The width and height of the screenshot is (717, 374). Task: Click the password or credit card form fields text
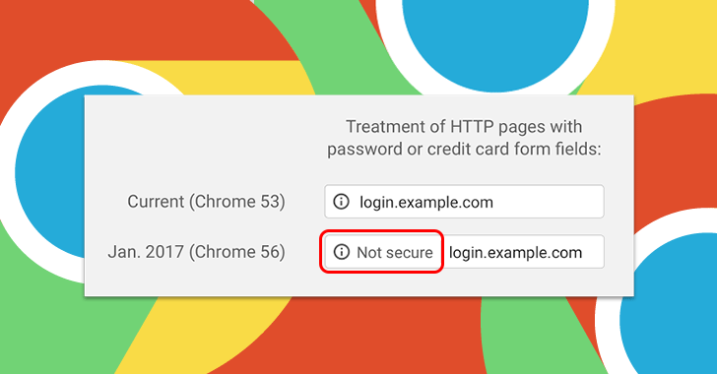coord(464,149)
